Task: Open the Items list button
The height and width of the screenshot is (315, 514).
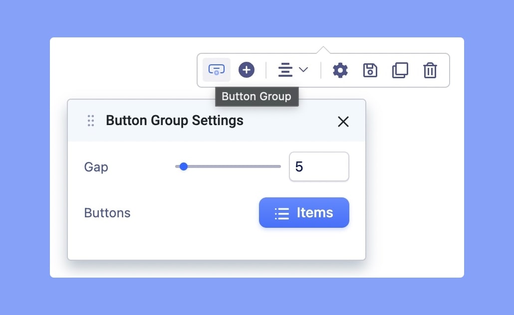Action: (304, 213)
